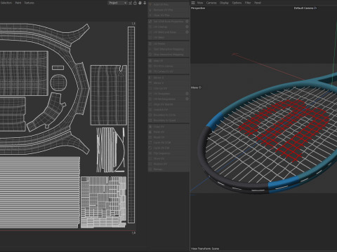Open UV Rectangularize options gear
Image resolution: width=337 pixels, height=252 pixels.
(187, 99)
